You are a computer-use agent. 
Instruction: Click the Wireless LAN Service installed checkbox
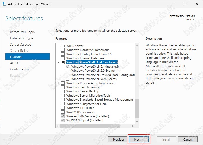coord(63,116)
